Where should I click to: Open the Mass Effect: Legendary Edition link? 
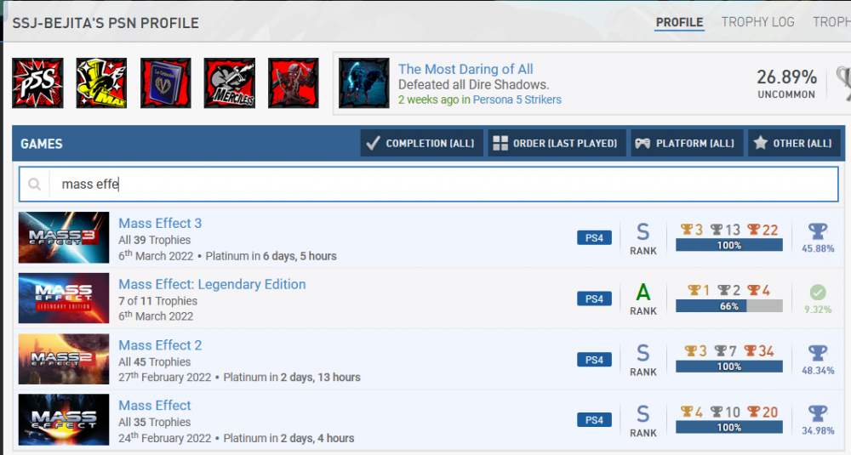coord(212,284)
